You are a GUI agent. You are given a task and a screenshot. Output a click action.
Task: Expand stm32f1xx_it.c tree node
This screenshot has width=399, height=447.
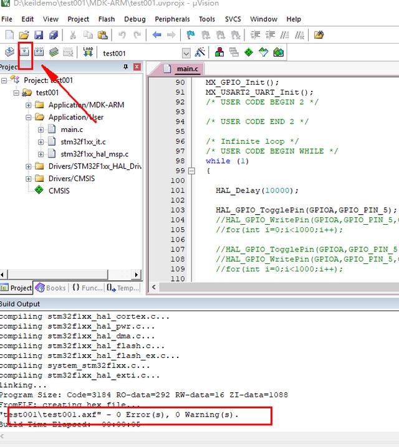[x=41, y=142]
